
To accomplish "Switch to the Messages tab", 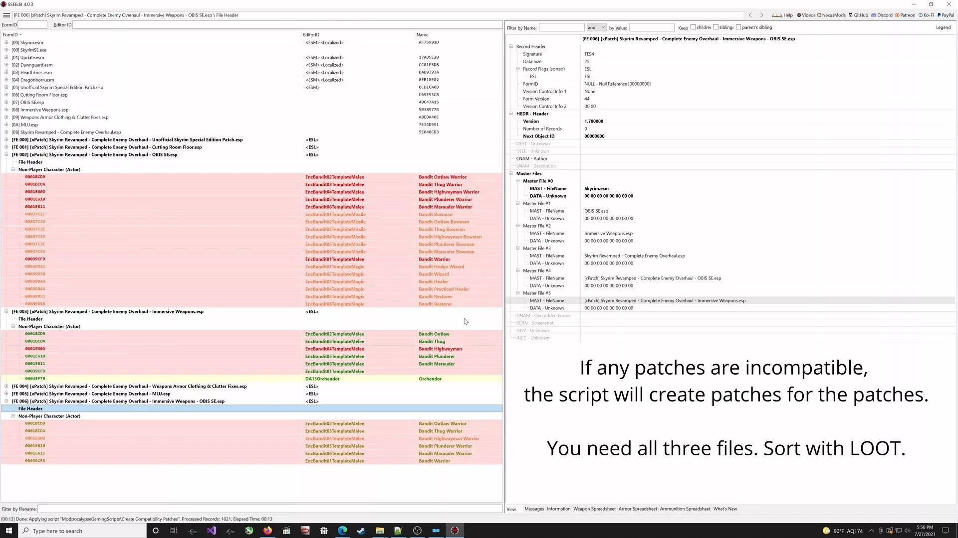I will point(534,509).
